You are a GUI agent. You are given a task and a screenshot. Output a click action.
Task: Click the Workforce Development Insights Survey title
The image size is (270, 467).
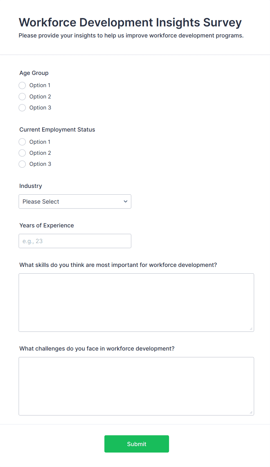pos(130,22)
